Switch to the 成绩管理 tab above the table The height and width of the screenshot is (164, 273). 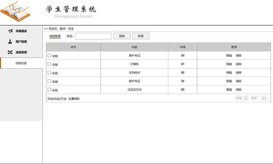tap(55, 36)
